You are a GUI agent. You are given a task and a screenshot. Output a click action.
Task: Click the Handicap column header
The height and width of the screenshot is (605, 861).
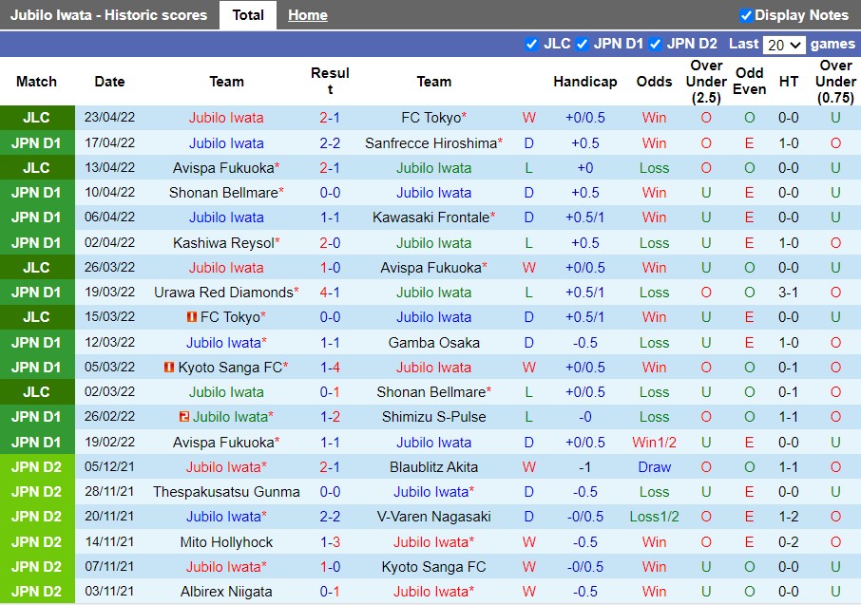584,82
